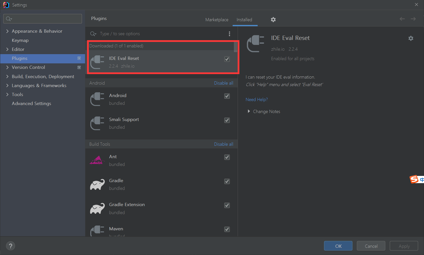The height and width of the screenshot is (255, 424).
Task: Select the IDE Eval Reset plugin row
Action: click(x=161, y=62)
